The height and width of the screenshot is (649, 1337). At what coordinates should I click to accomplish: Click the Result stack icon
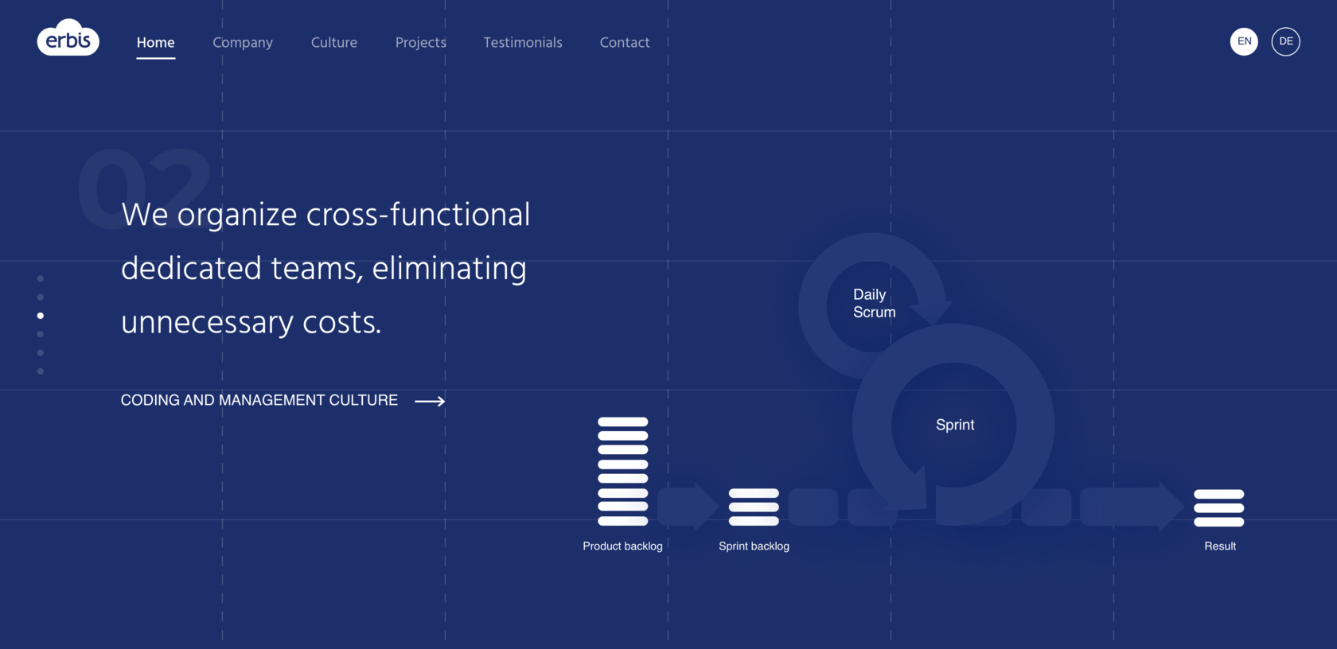pos(1218,508)
